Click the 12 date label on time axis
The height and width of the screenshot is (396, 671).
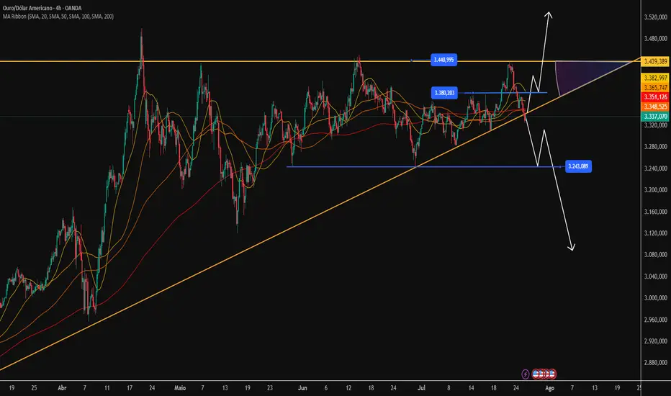click(348, 388)
